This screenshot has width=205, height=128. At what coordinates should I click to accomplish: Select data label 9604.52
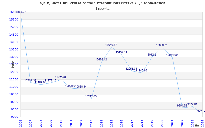coord(182,105)
